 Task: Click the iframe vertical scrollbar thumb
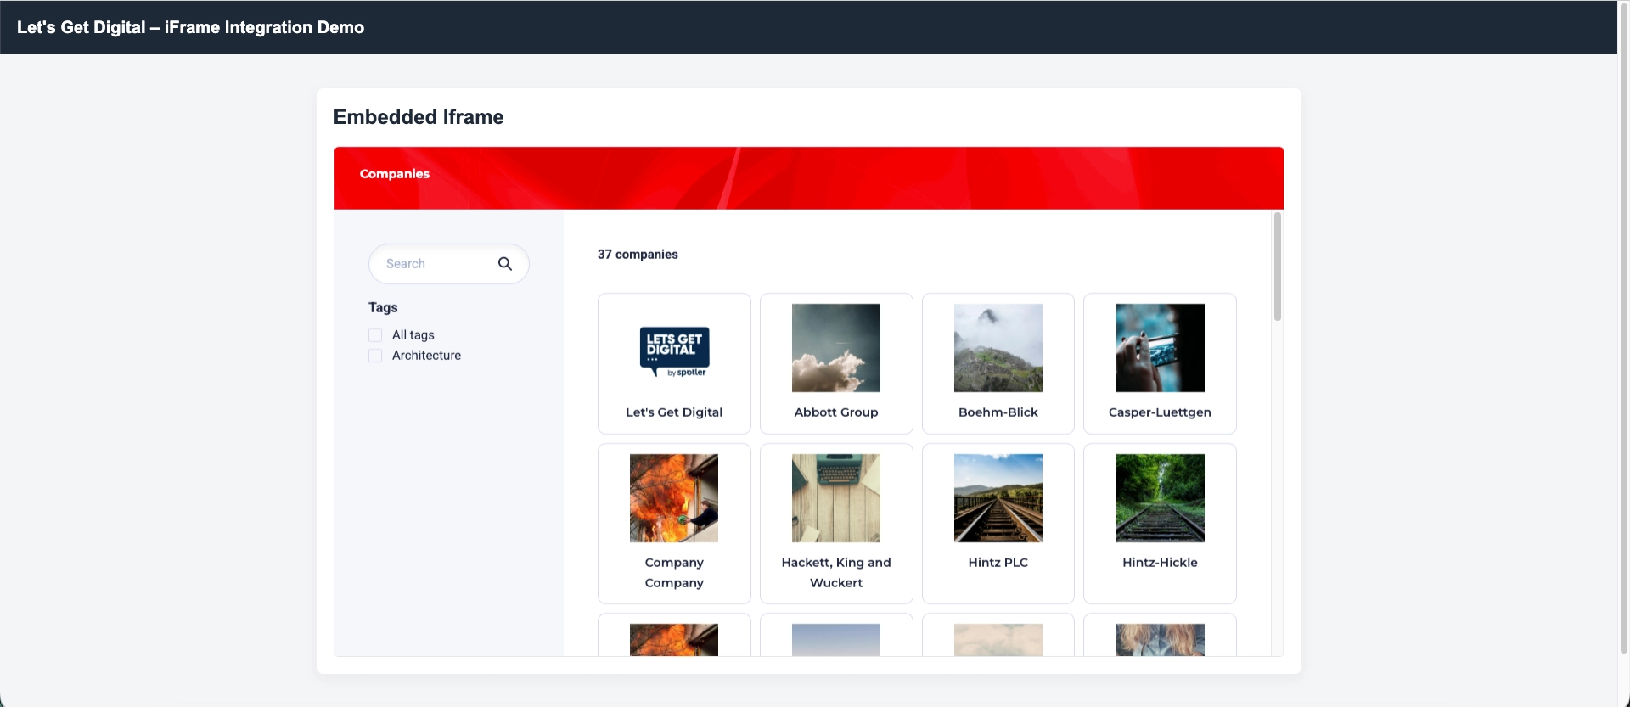pos(1277,267)
